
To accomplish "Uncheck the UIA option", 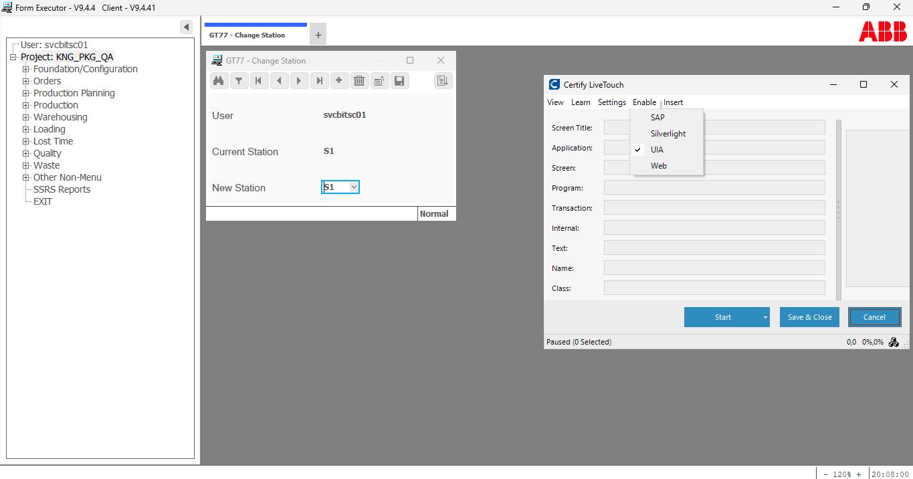I will pos(657,149).
